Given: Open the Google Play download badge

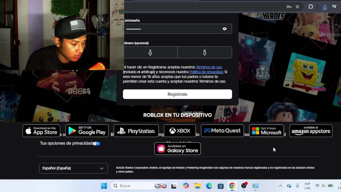Looking at the screenshot, I should click(87, 131).
